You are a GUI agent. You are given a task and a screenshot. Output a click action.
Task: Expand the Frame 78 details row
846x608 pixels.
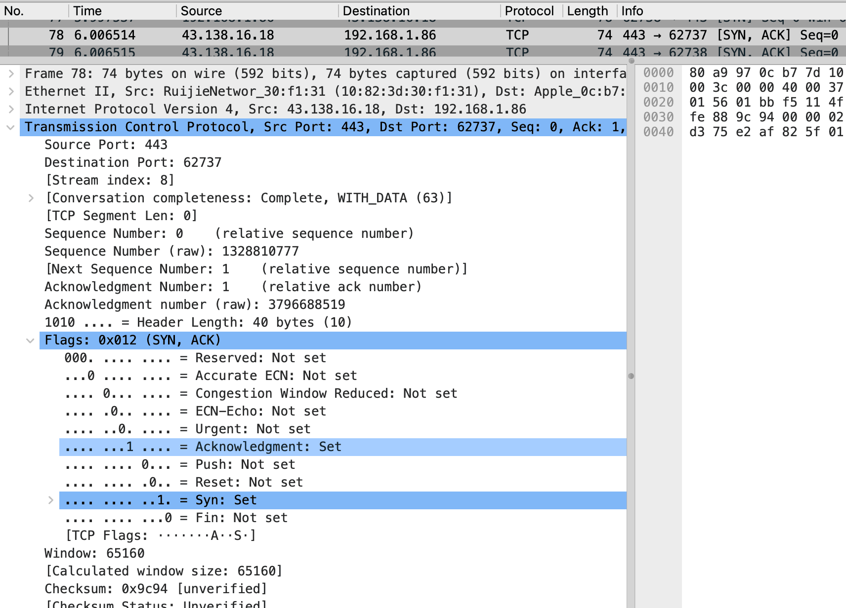(x=11, y=74)
